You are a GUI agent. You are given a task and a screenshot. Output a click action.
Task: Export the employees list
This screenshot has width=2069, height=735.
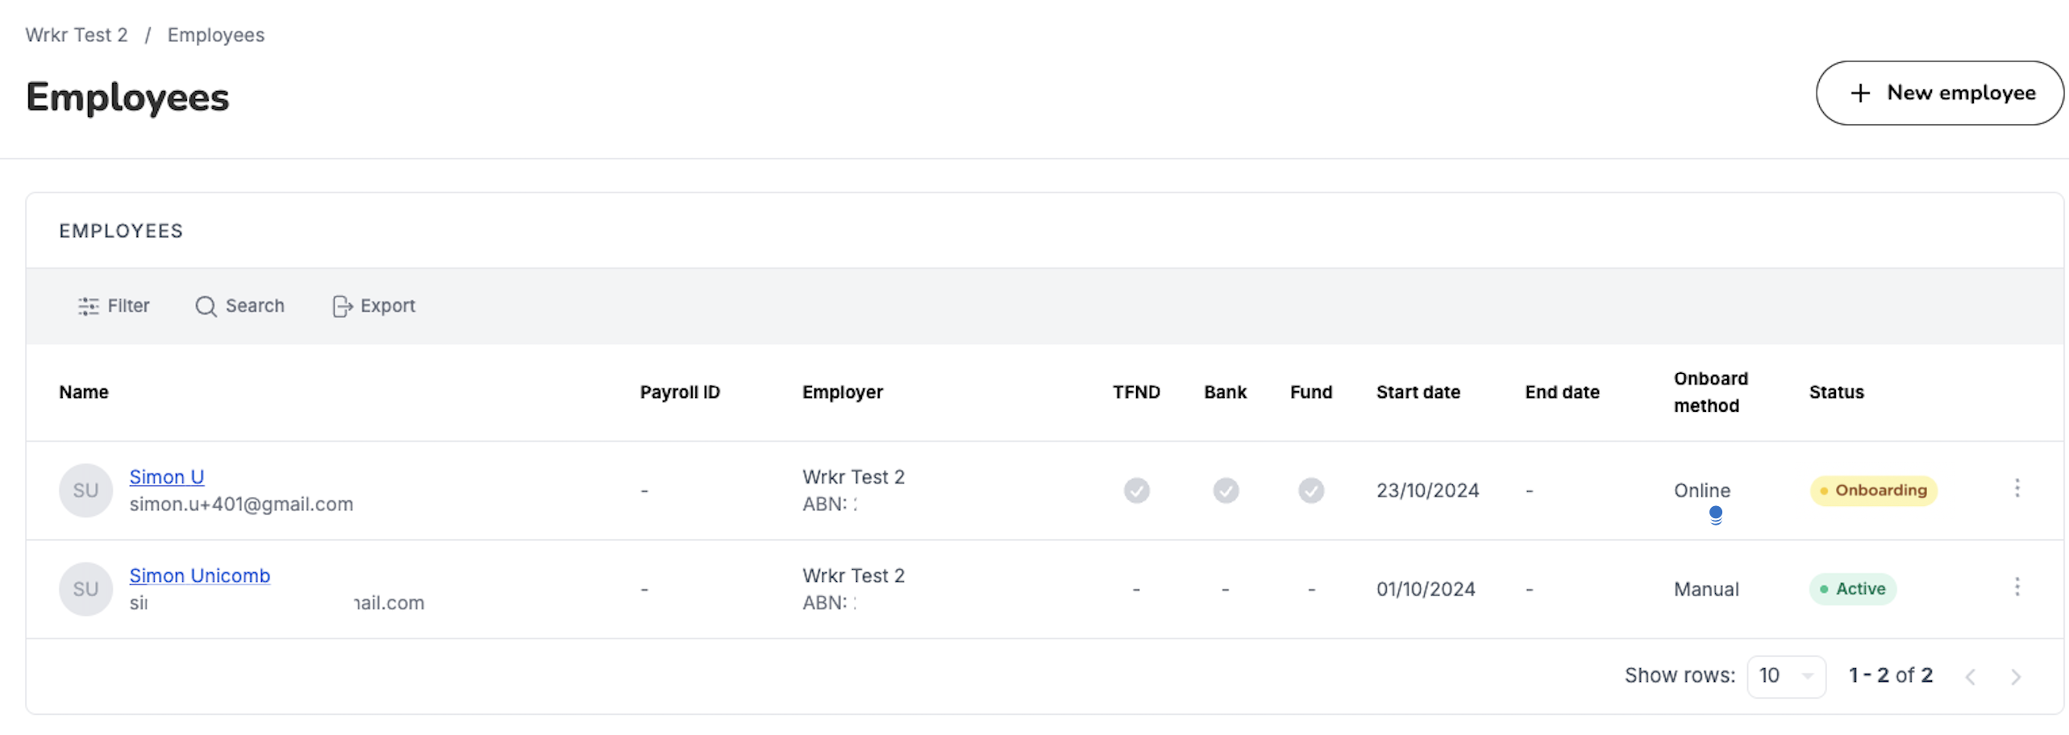pos(373,305)
